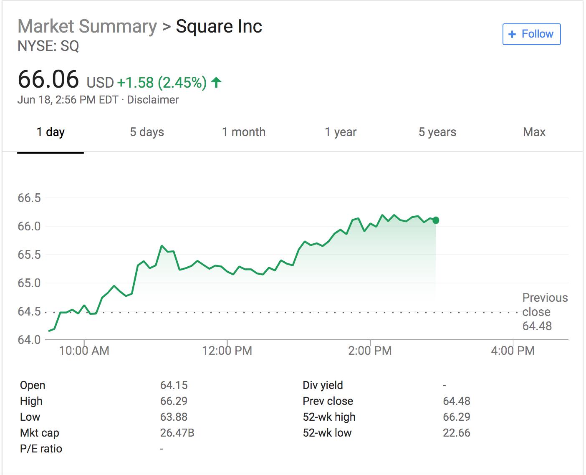Image resolution: width=586 pixels, height=475 pixels.
Task: Click the Low value 63.88
Action: [x=174, y=417]
